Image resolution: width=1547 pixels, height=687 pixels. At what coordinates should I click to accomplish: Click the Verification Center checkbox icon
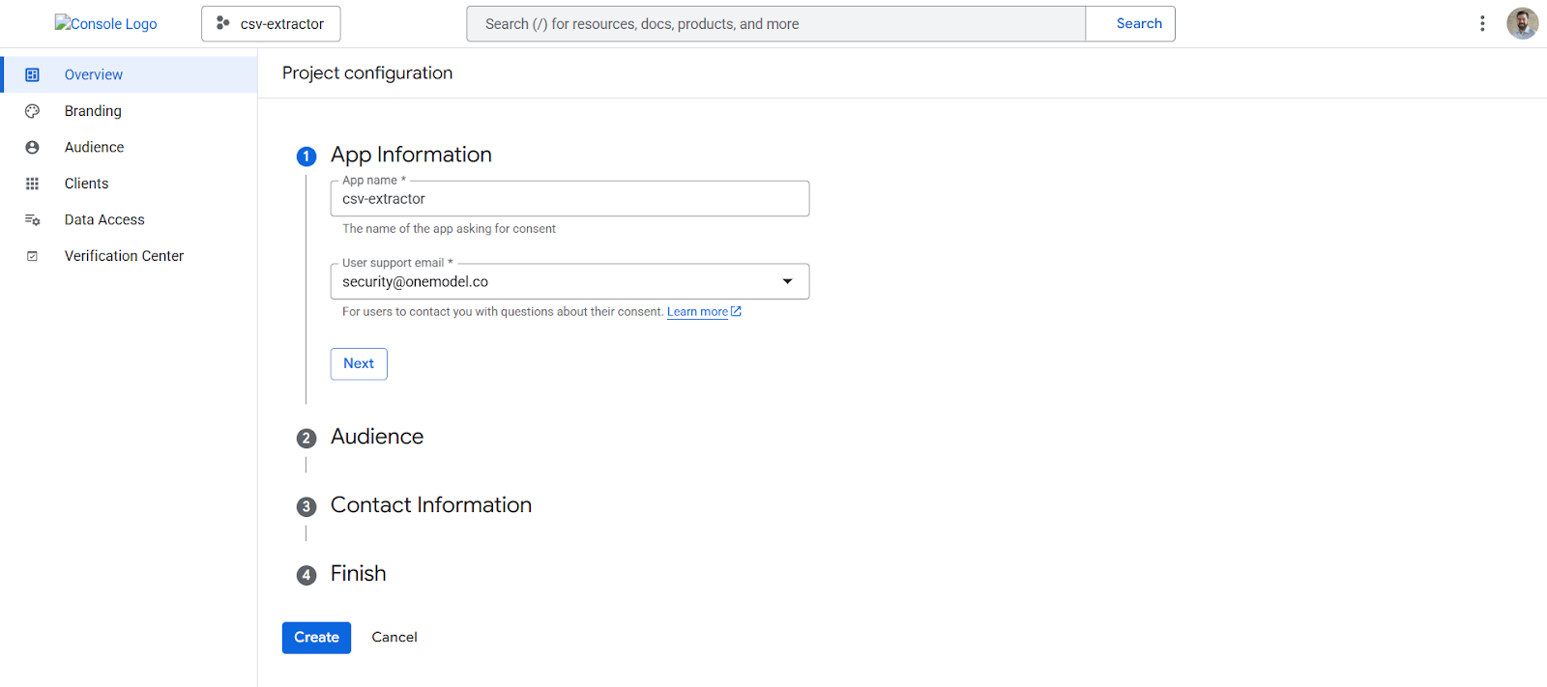(x=32, y=256)
